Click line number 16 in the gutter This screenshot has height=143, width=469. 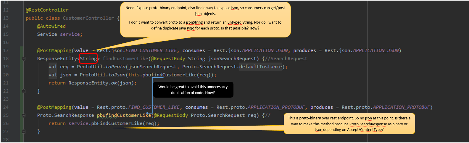point(6,42)
